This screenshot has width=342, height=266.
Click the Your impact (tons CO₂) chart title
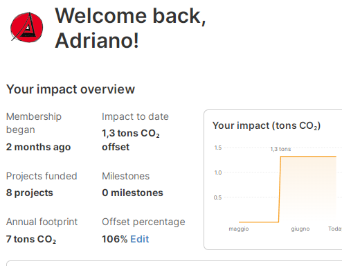(x=267, y=126)
